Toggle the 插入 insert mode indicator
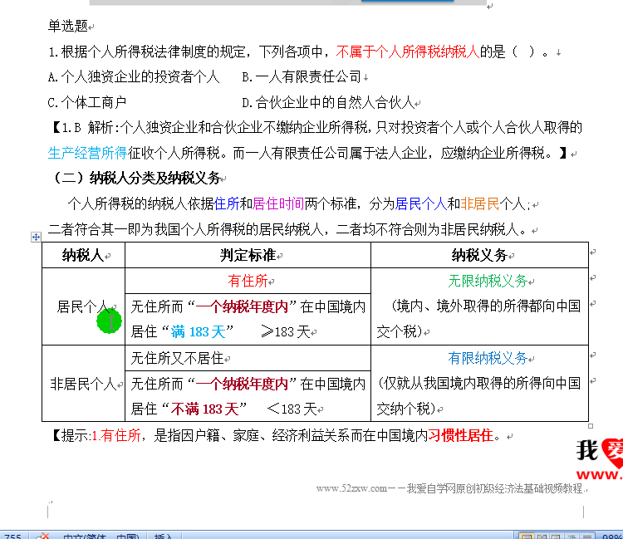Viewport: 623px width, 539px height. [164, 536]
